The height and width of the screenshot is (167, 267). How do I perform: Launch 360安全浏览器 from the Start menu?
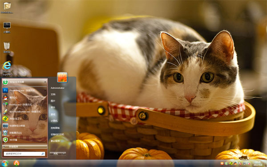click(24, 82)
